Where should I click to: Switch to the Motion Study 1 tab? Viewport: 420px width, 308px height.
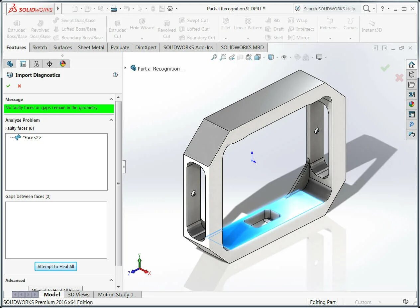click(x=116, y=294)
